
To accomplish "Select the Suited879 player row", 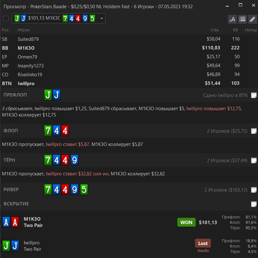I will (129, 39).
